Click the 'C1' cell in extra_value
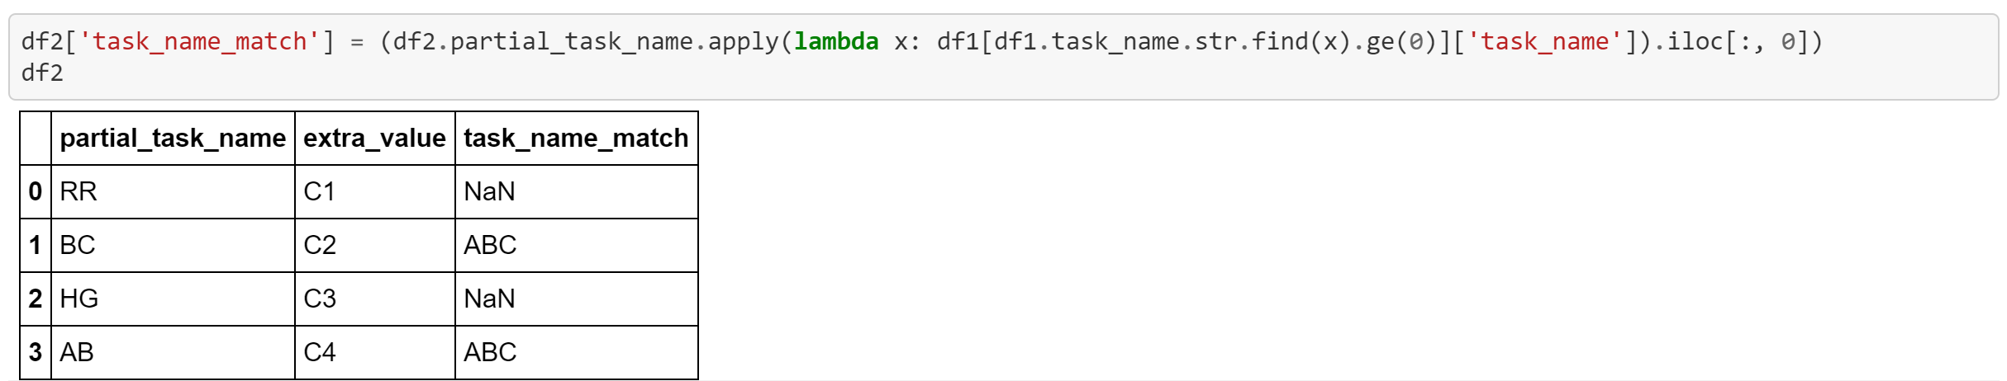 click(x=320, y=191)
